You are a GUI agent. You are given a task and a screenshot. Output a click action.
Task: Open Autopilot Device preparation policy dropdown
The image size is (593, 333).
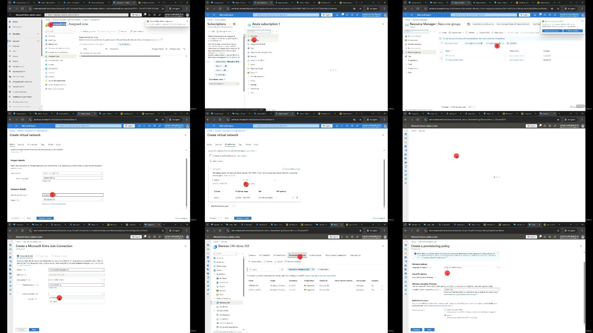coord(472,290)
